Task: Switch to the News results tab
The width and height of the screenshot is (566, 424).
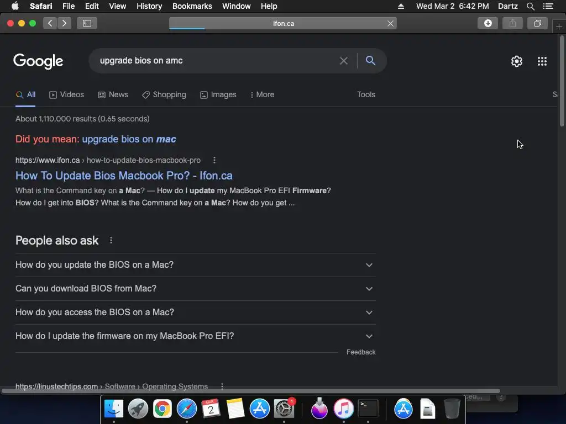Action: click(113, 94)
